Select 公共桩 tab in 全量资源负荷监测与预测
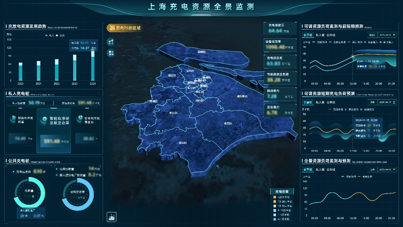This screenshot has height=227, width=403. [331, 170]
